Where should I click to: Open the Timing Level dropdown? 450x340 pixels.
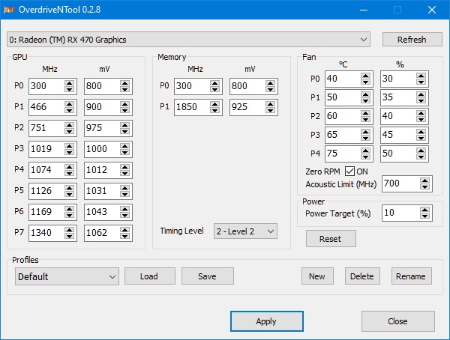click(x=245, y=231)
